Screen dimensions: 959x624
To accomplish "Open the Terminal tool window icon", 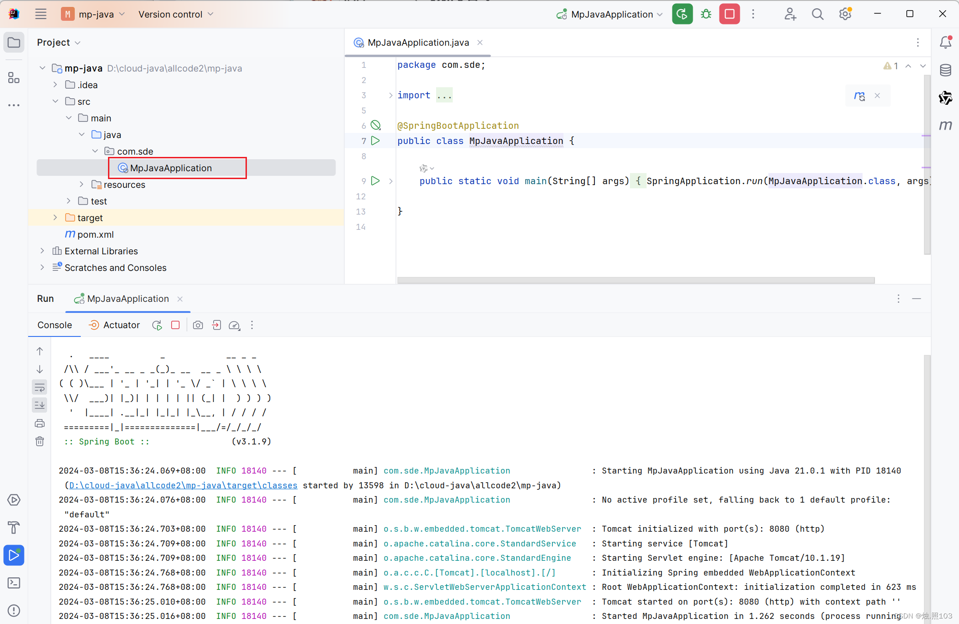I will click(x=14, y=583).
